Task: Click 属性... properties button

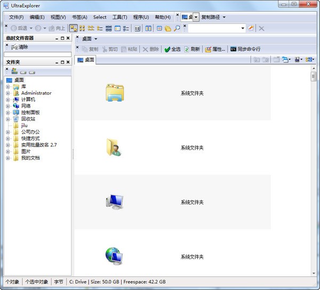Action: [215, 49]
